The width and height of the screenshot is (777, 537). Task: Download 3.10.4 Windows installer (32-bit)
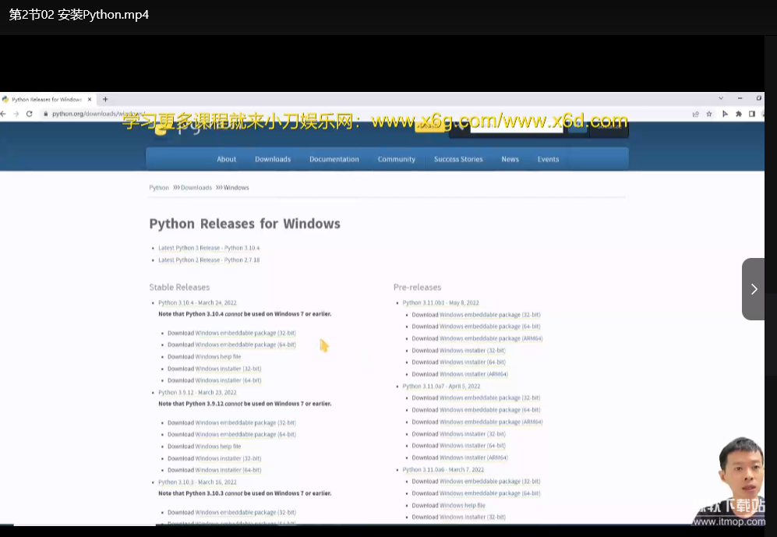[x=228, y=369]
